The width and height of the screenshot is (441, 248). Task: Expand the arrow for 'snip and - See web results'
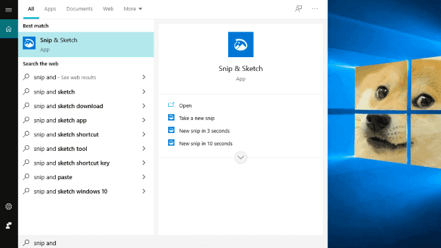144,77
